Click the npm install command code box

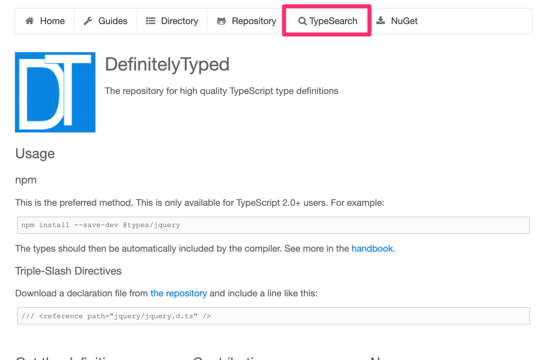point(273,225)
